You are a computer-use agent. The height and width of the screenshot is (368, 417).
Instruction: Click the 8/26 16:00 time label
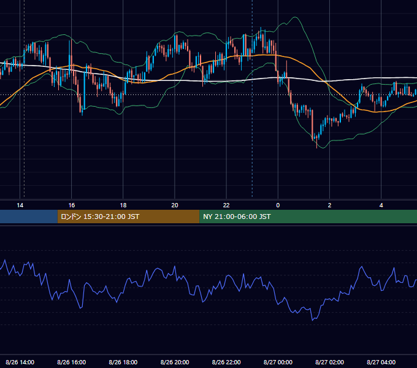coord(72,362)
